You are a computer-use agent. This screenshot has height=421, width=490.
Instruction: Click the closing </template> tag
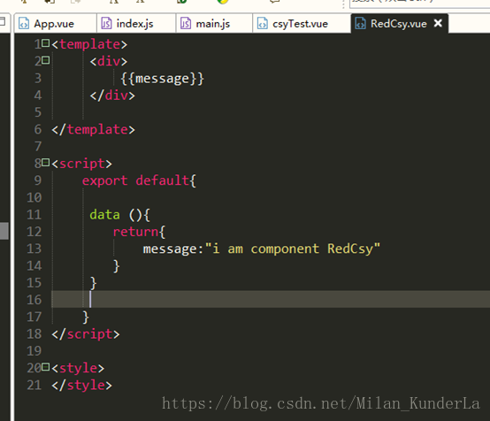point(94,129)
